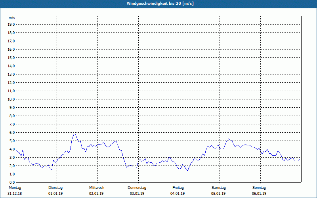Click the 'm/s' unit label

pyautogui.click(x=11, y=18)
